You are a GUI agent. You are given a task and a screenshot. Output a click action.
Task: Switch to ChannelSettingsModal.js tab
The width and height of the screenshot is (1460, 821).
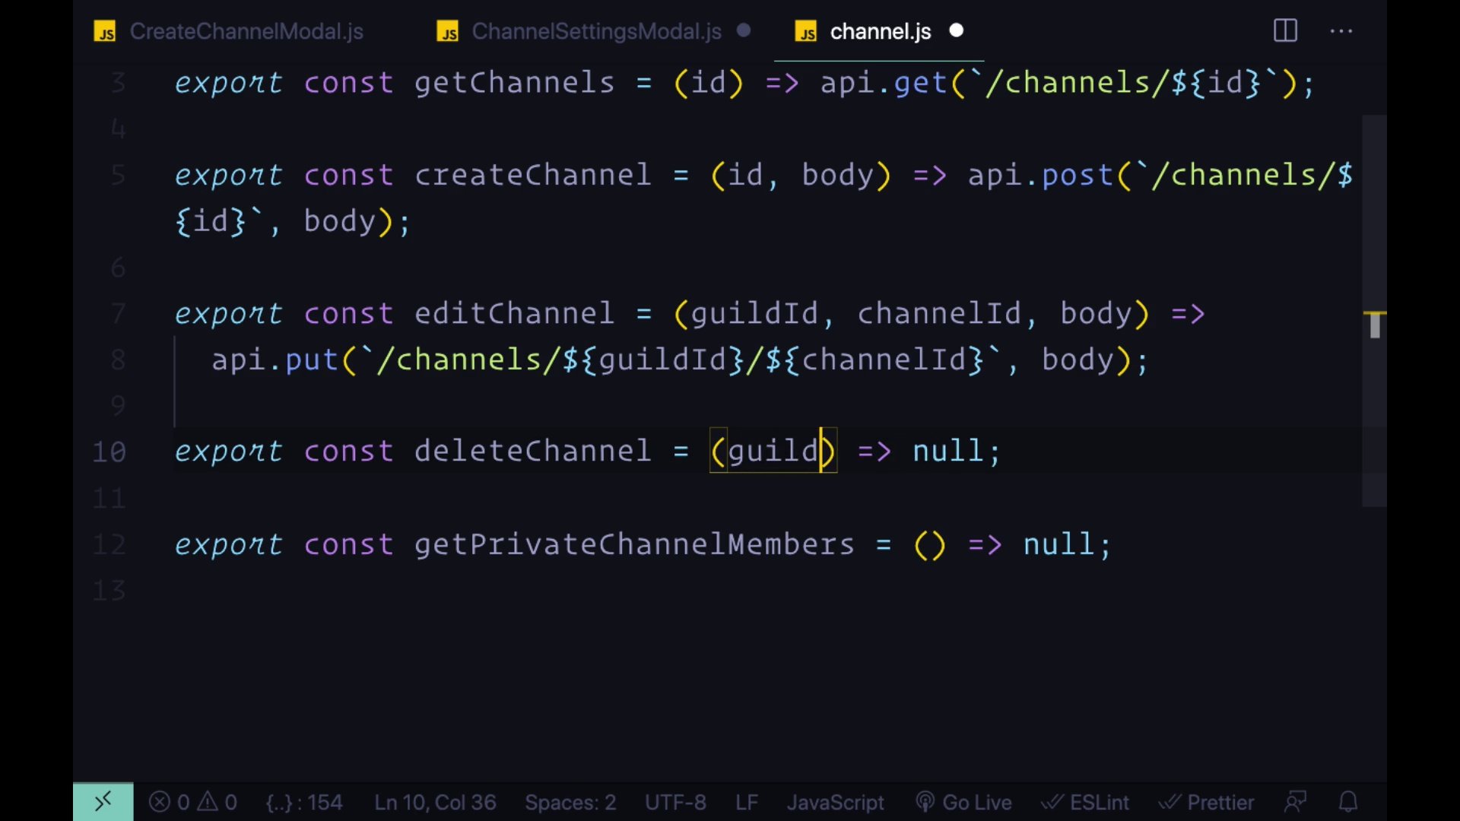point(596,31)
